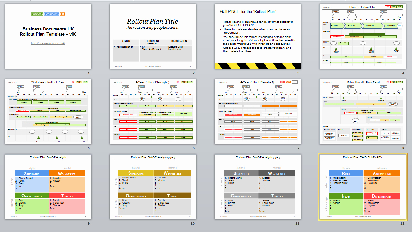Click the green Issues header on slide 12

tap(346, 196)
